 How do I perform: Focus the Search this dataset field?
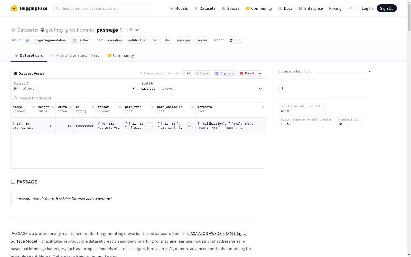(138, 98)
